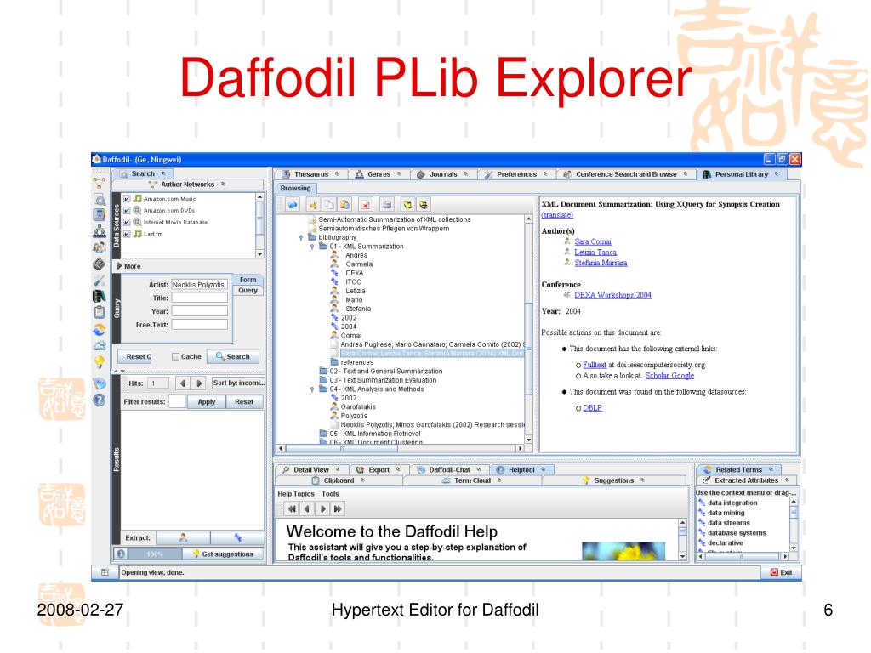The image size is (871, 653).
Task: Select the 02 - Text and General Summarization folder
Action: 381,372
